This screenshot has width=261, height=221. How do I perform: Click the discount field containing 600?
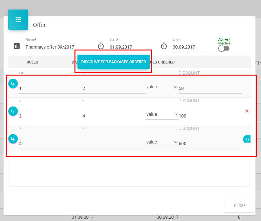tap(210, 144)
